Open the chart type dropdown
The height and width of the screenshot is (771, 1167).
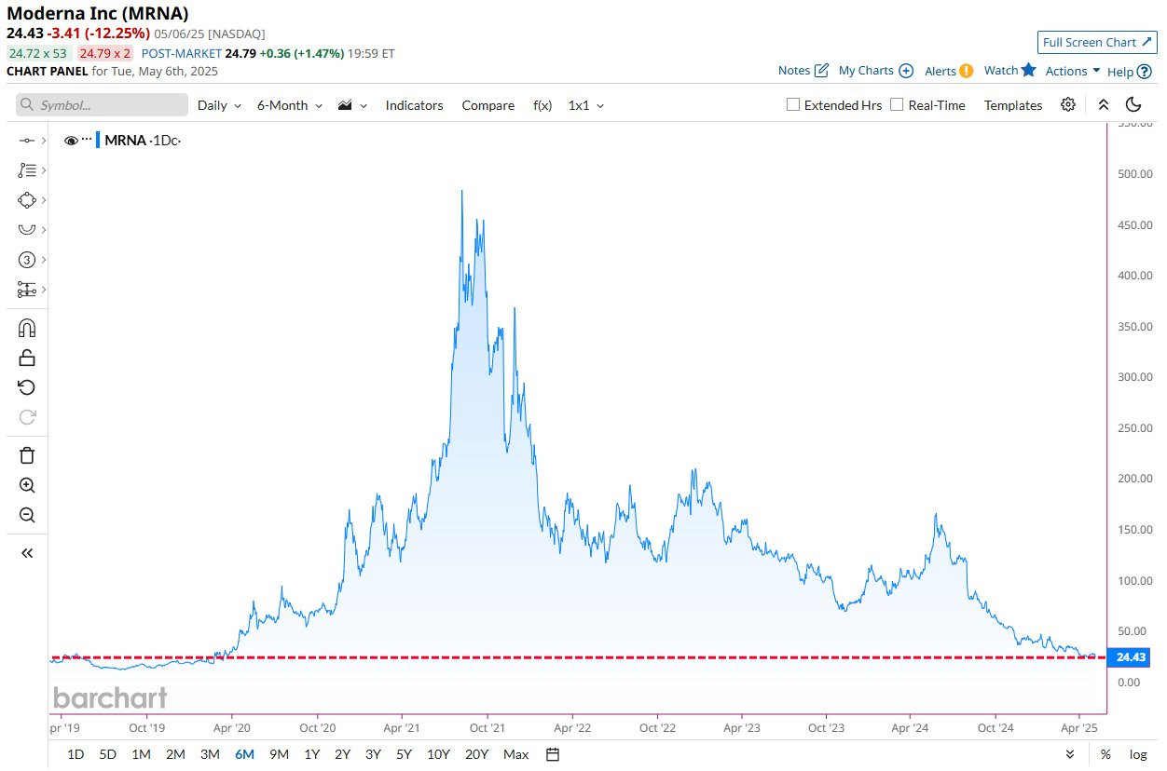pos(352,105)
